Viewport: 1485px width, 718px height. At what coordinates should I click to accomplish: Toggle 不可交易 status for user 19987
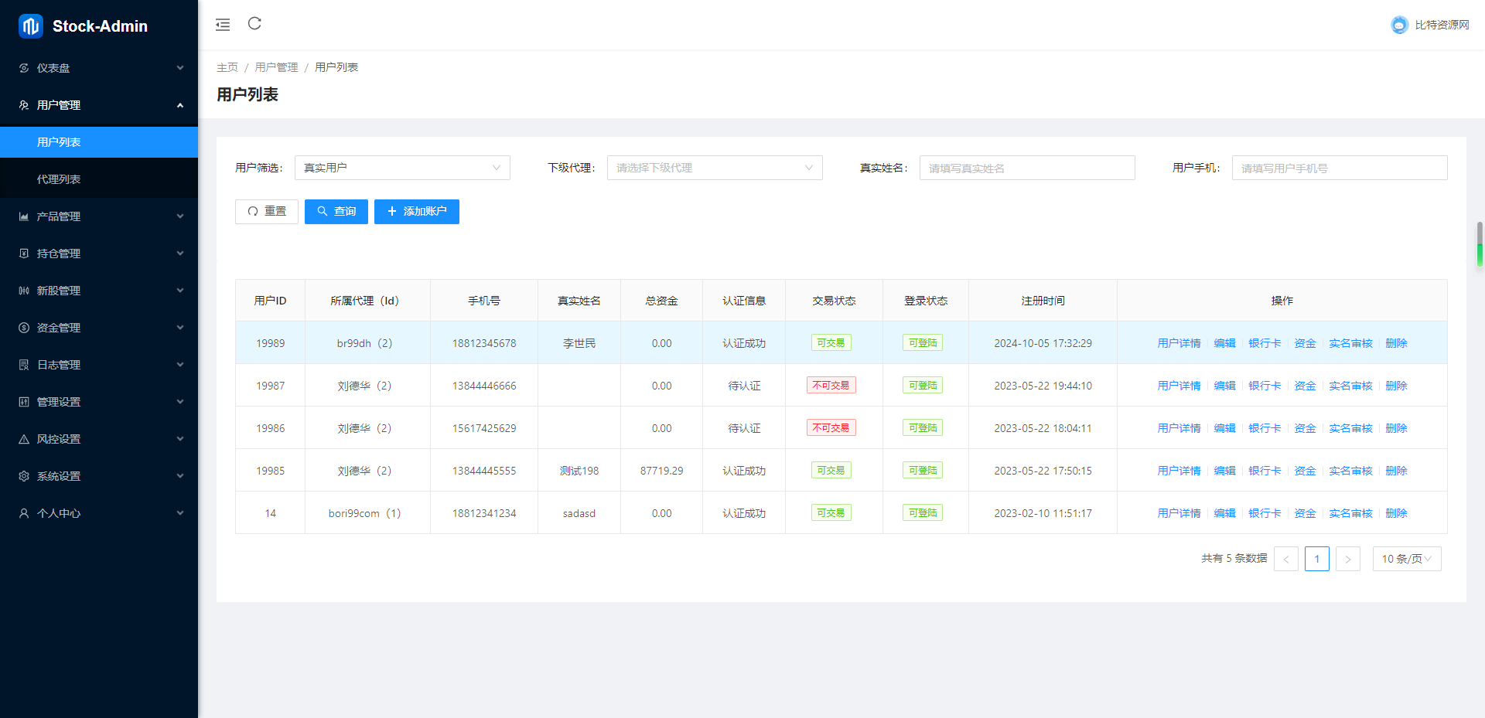pyautogui.click(x=831, y=385)
